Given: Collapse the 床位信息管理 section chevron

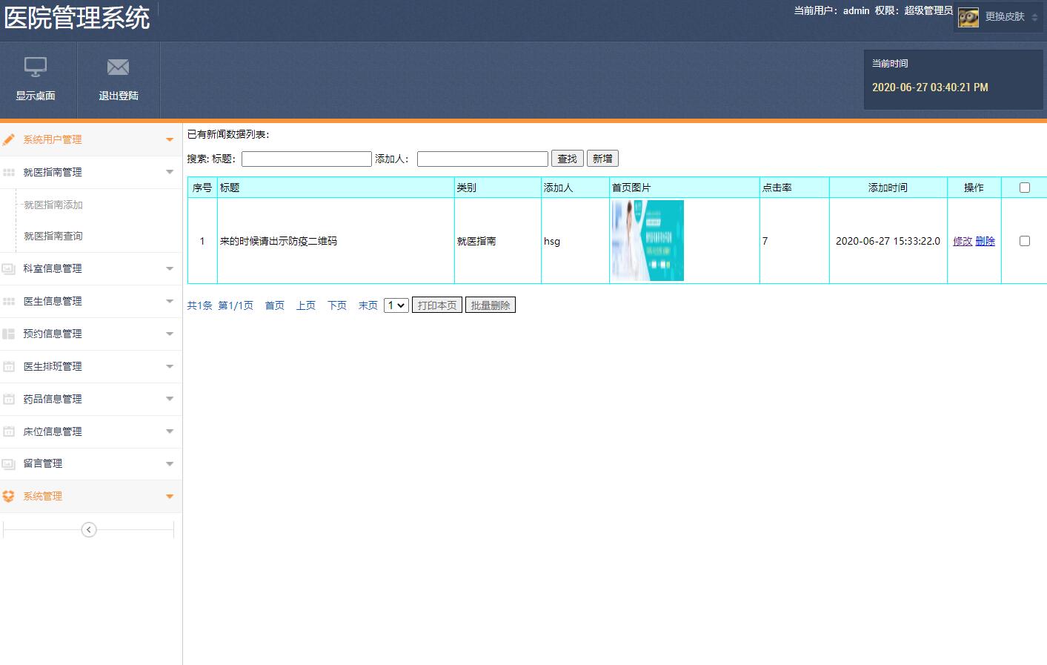Looking at the screenshot, I should click(170, 431).
